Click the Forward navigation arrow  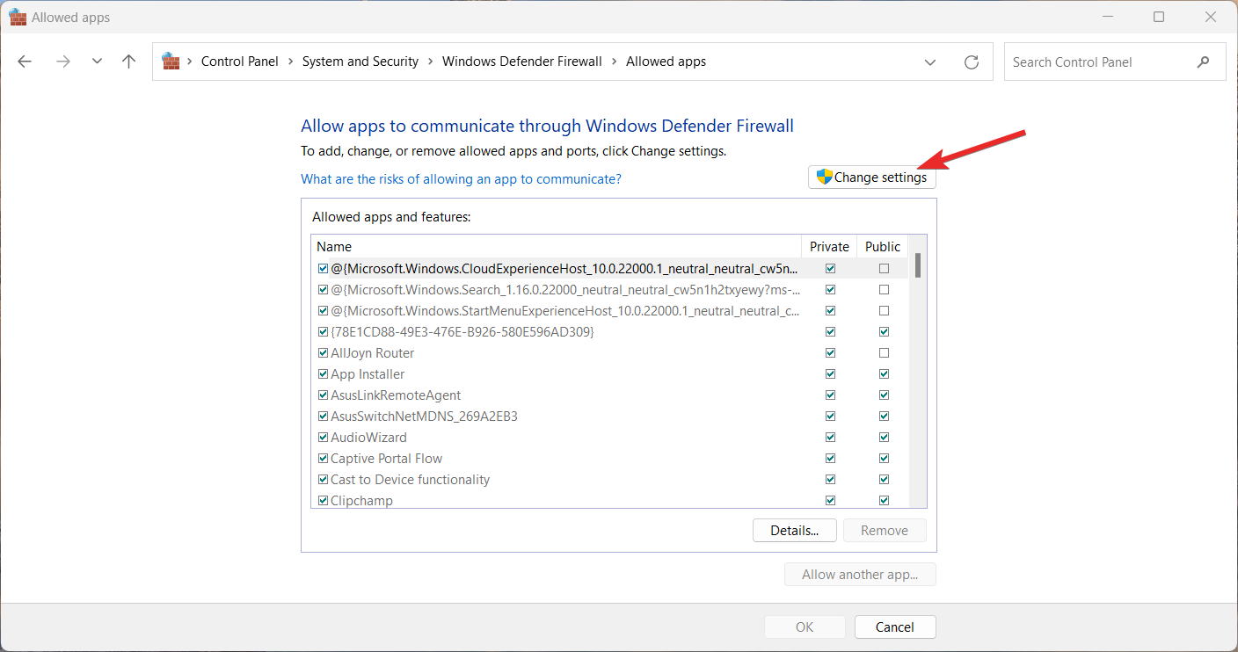[62, 62]
